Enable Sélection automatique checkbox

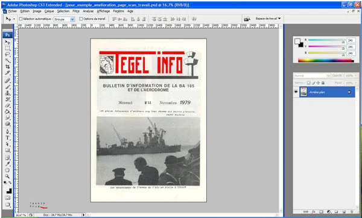(x=21, y=19)
